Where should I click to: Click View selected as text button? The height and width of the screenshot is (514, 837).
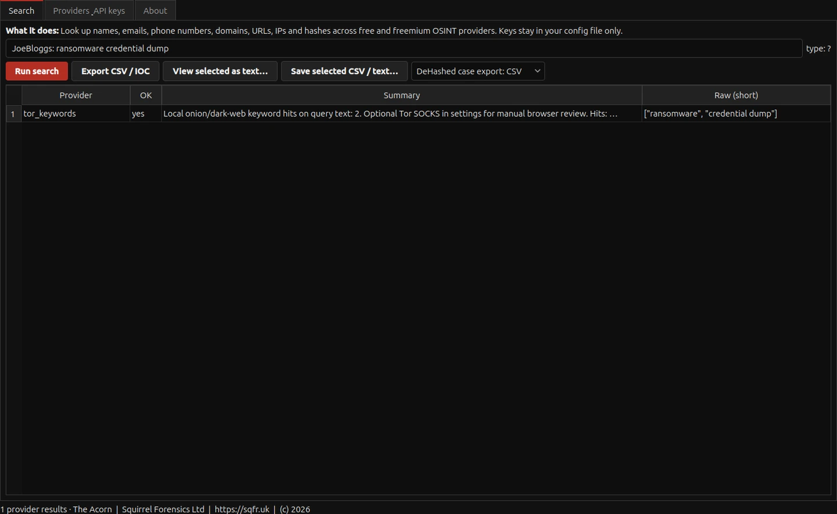[x=220, y=71]
